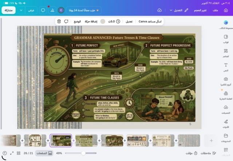Open the camera roll panel

coord(226,81)
